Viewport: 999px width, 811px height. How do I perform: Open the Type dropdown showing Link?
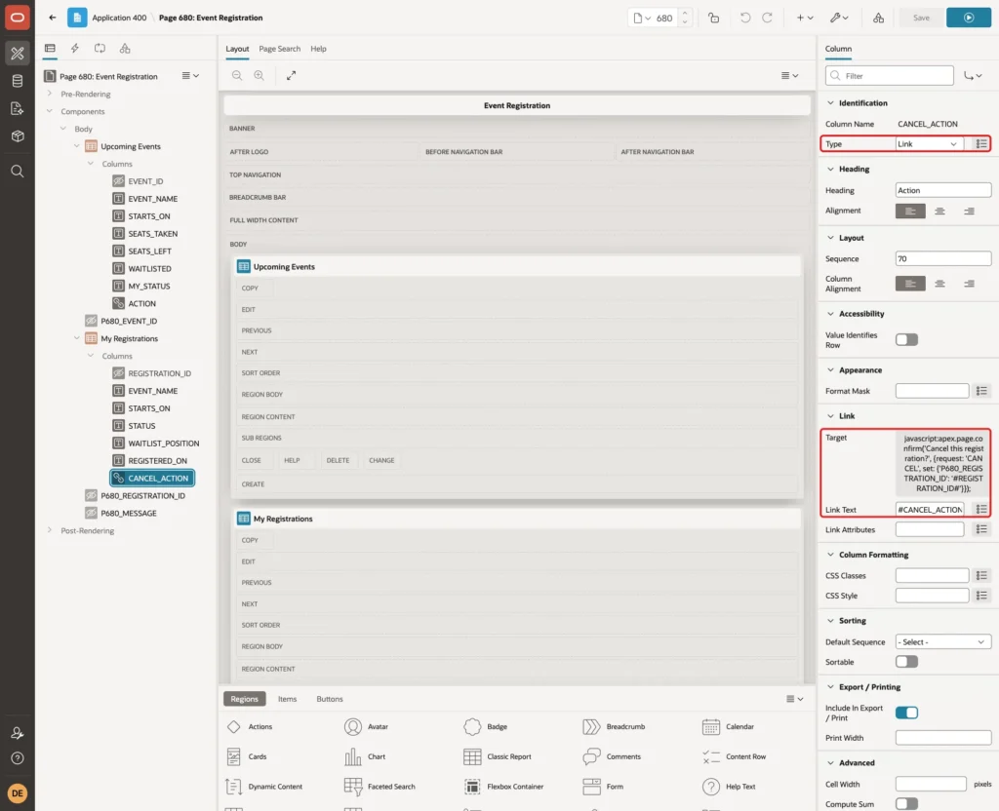point(928,144)
